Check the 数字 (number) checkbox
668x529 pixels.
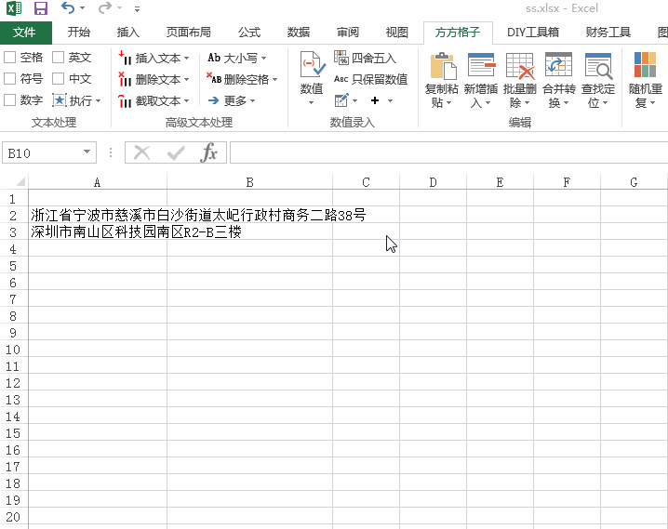point(10,100)
